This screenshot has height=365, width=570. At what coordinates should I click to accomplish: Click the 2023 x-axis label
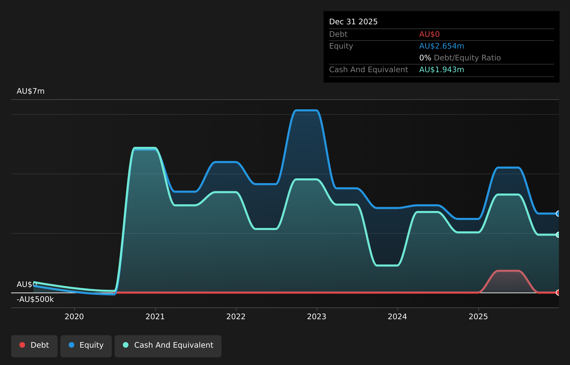coord(317,316)
